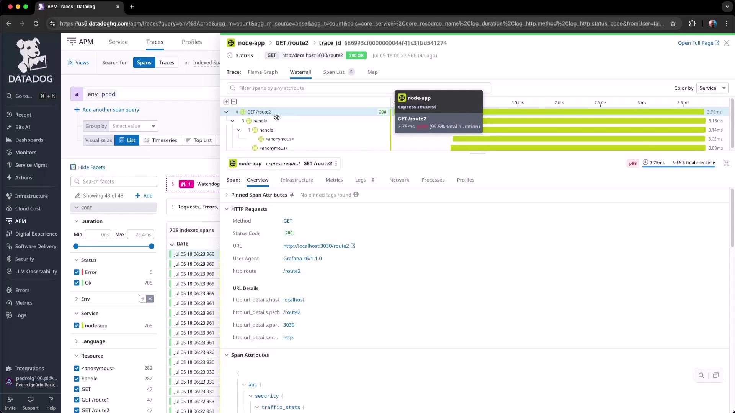Toggle the GET /route2 resource checkbox
This screenshot has width=735, height=413.
77,410
